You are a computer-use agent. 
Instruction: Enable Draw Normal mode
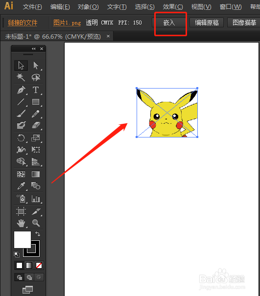pyautogui.click(x=19, y=277)
